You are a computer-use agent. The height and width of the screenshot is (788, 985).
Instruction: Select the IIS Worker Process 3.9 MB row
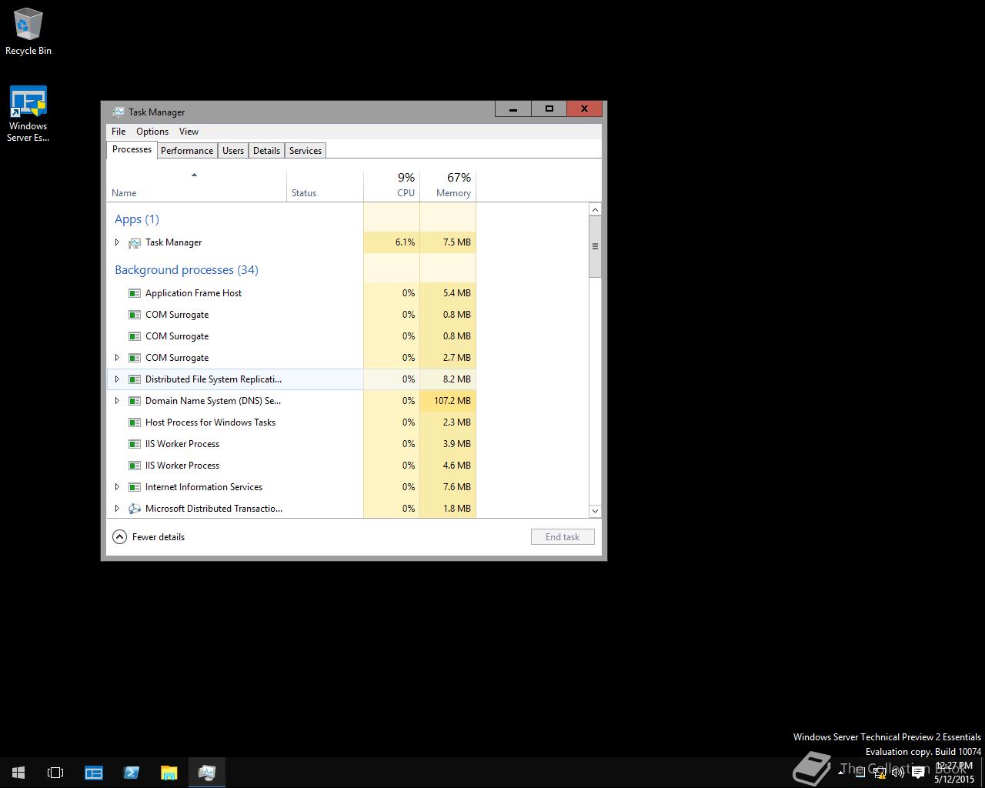click(291, 444)
